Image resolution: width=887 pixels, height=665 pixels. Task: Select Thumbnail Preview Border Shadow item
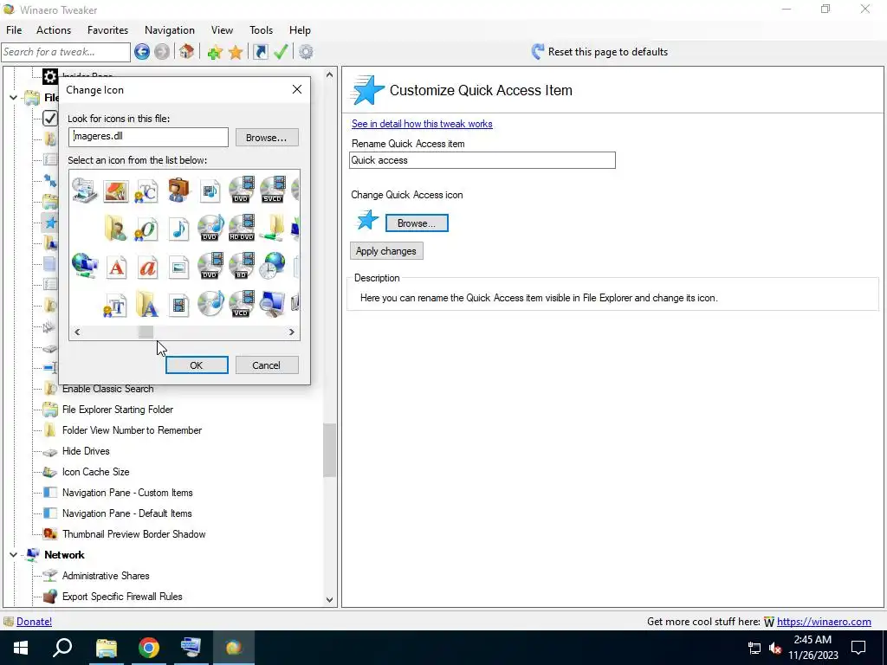click(x=134, y=533)
